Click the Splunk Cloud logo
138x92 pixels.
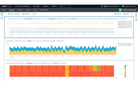click(x=7, y=6)
